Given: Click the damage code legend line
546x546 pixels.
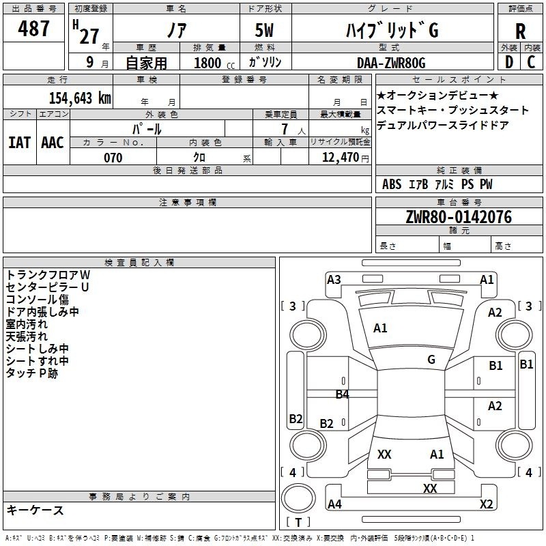Looking at the screenshot, I should coord(240,538).
